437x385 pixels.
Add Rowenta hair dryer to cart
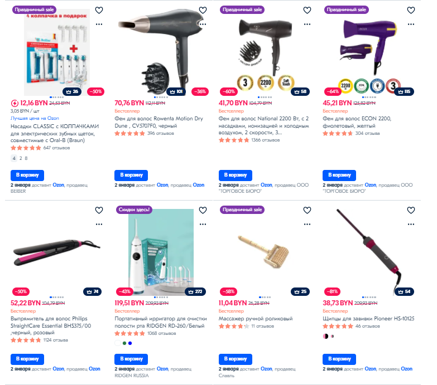point(131,176)
